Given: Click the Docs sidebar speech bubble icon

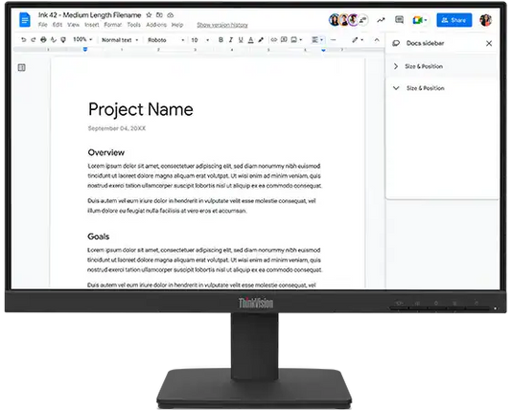Looking at the screenshot, I should (x=396, y=43).
